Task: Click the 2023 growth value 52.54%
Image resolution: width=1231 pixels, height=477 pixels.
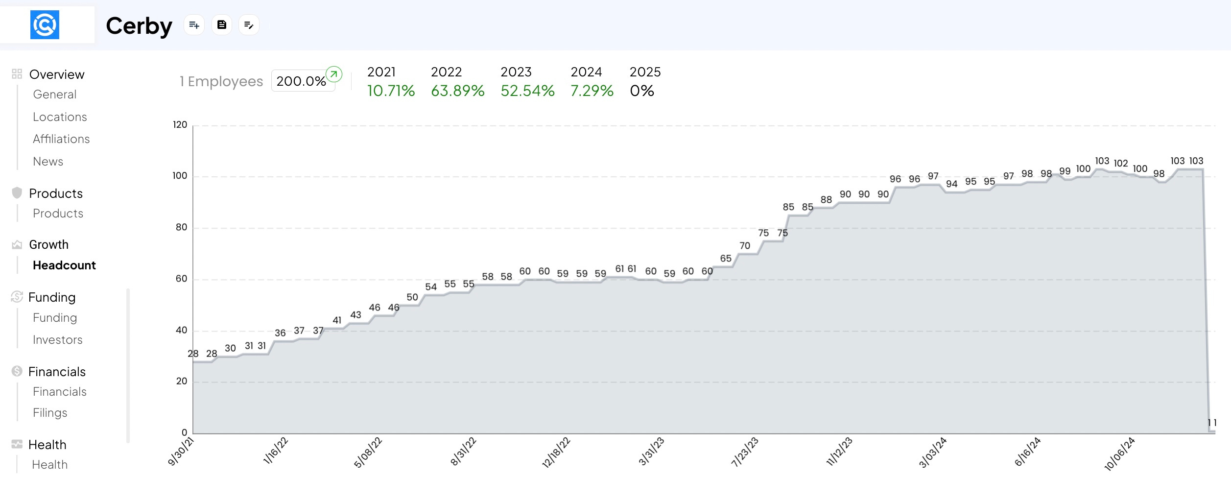Action: pos(527,91)
